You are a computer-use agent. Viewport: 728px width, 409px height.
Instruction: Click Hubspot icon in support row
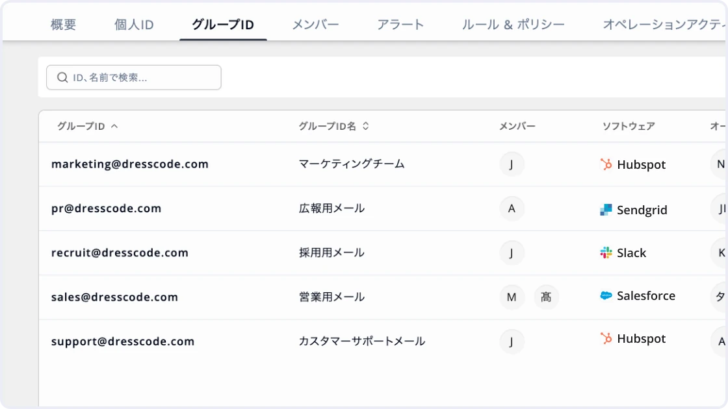606,338
